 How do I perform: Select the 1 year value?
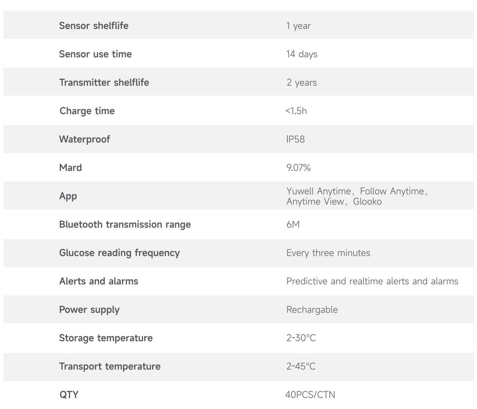(x=298, y=26)
